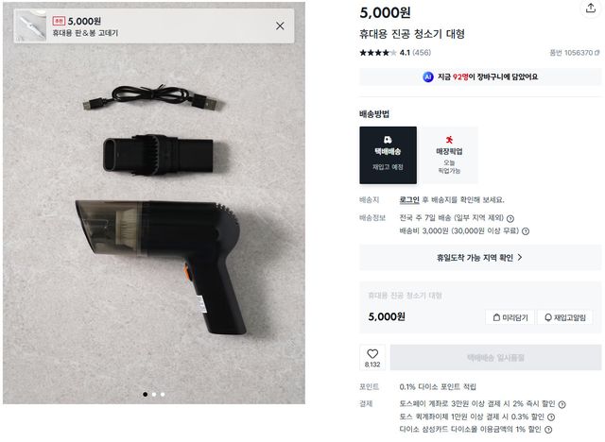Close the recommended product banner
The height and width of the screenshot is (442, 605).
coord(280,25)
